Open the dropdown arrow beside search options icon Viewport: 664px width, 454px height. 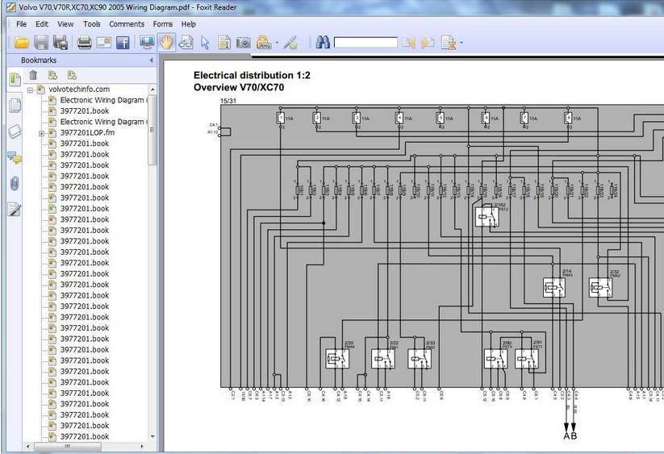(x=461, y=43)
